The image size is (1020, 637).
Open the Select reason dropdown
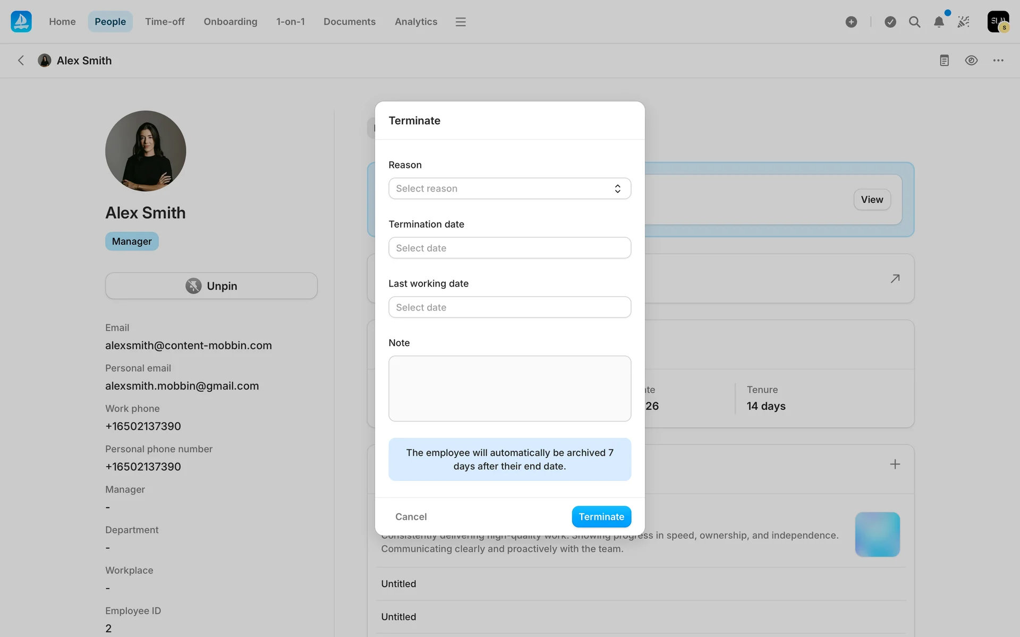pyautogui.click(x=509, y=188)
